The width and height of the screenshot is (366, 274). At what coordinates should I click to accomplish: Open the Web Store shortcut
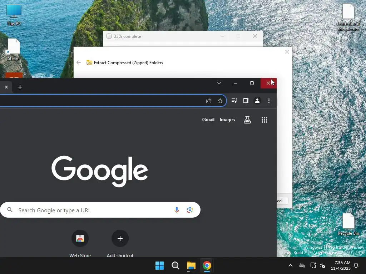[x=80, y=243]
